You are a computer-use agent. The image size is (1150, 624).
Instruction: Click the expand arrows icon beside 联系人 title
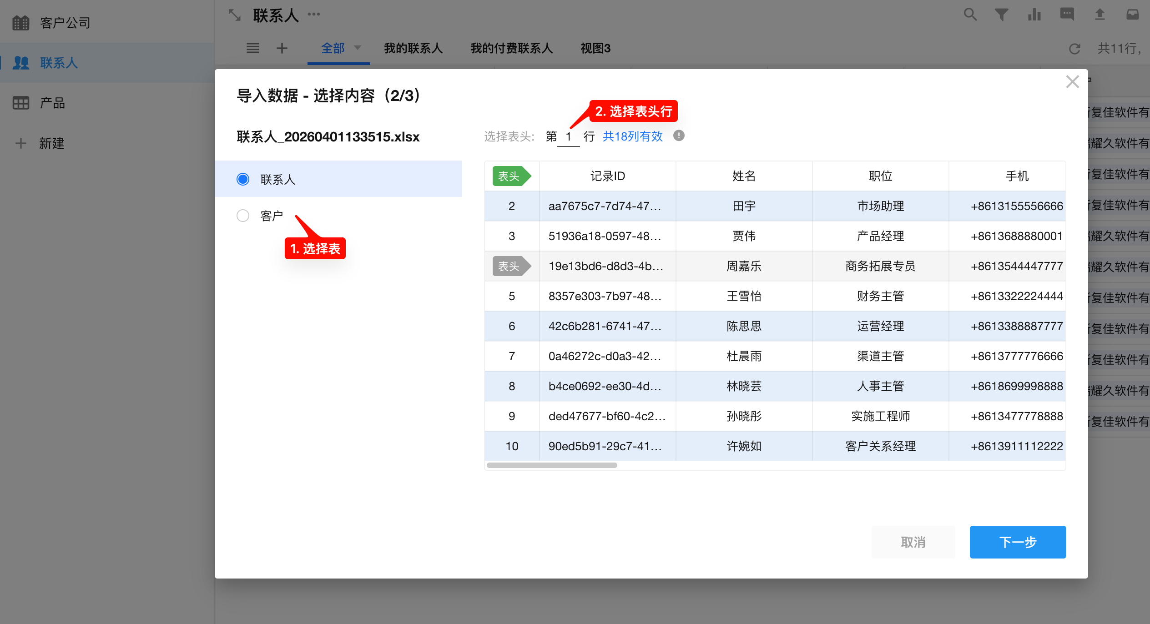click(x=234, y=15)
